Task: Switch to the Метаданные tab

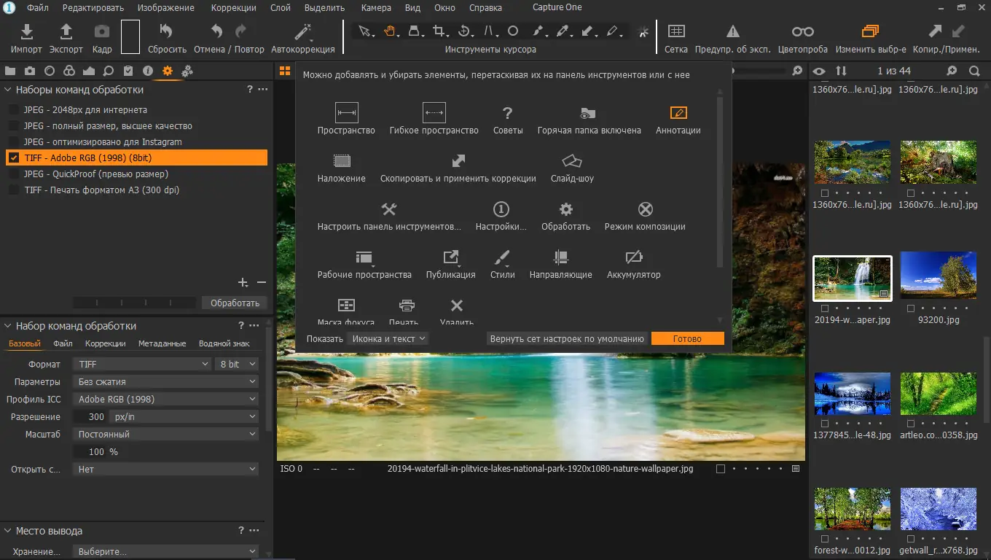Action: 162,343
